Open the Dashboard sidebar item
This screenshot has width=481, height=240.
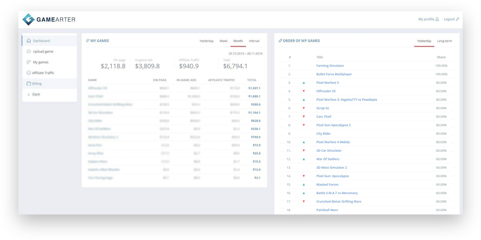49,41
